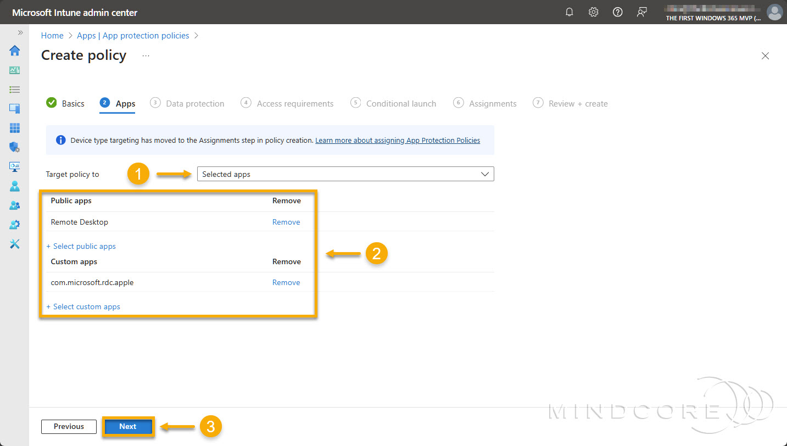Viewport: 787px width, 446px height.
Task: Open the Home icon in sidebar
Action: [x=14, y=51]
